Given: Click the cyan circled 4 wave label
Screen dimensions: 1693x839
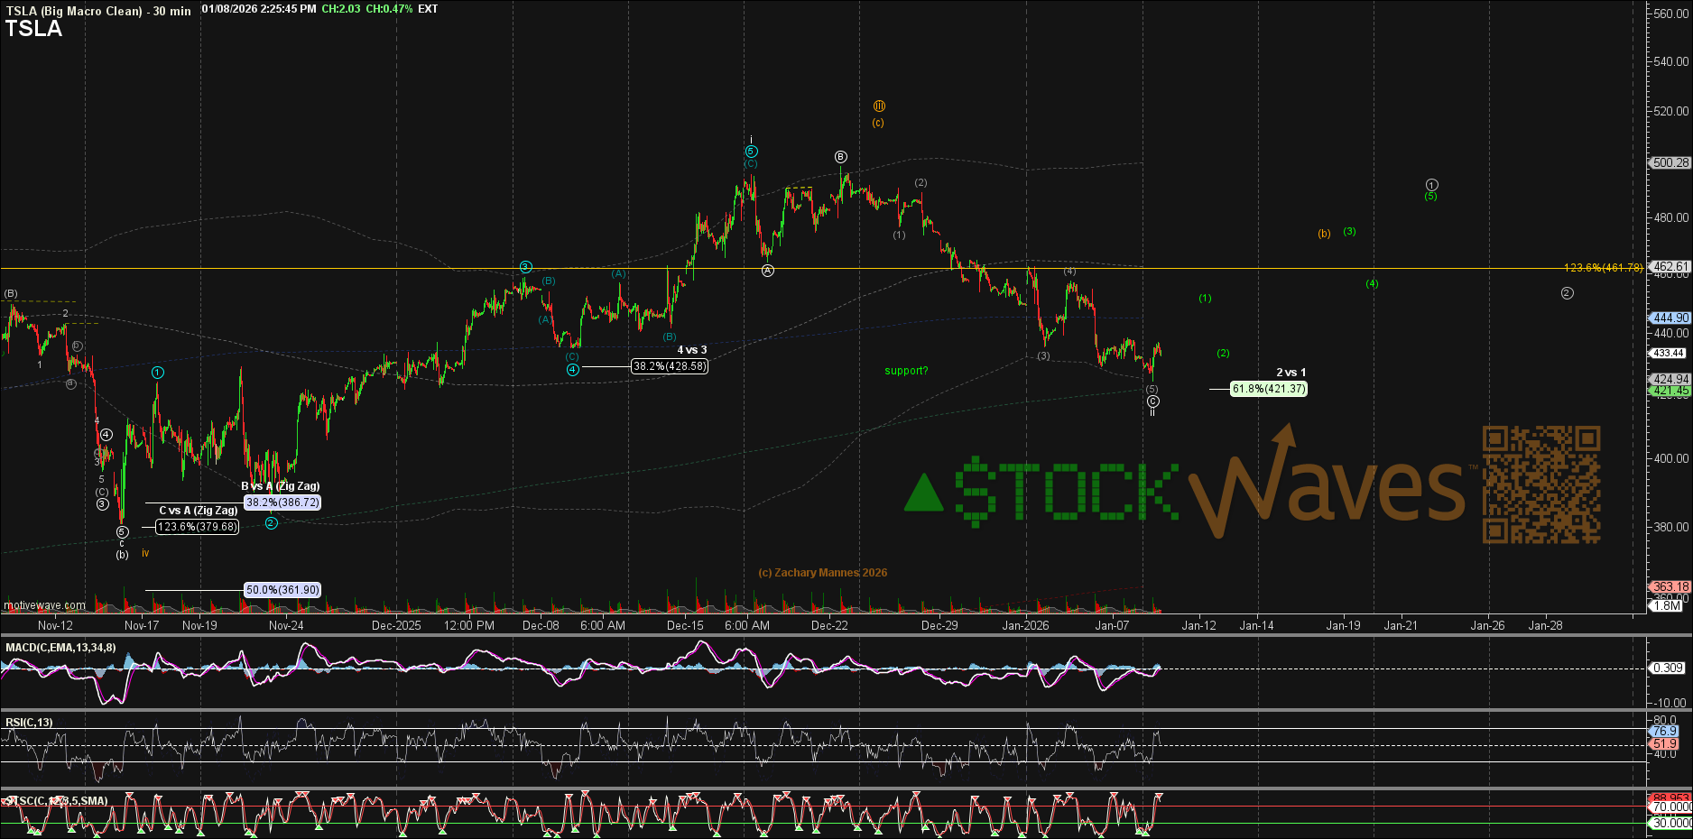Looking at the screenshot, I should (x=573, y=369).
